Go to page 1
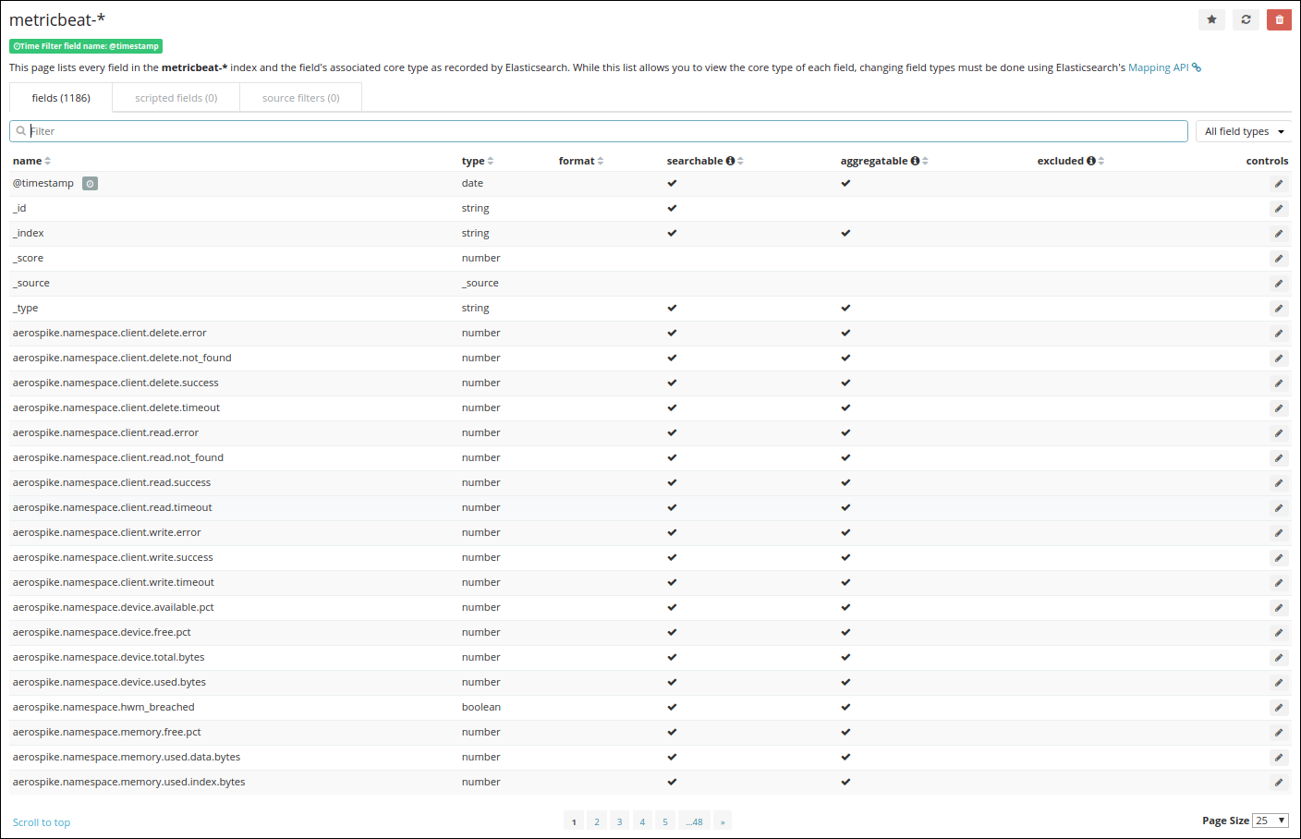The width and height of the screenshot is (1301, 839). (x=574, y=821)
